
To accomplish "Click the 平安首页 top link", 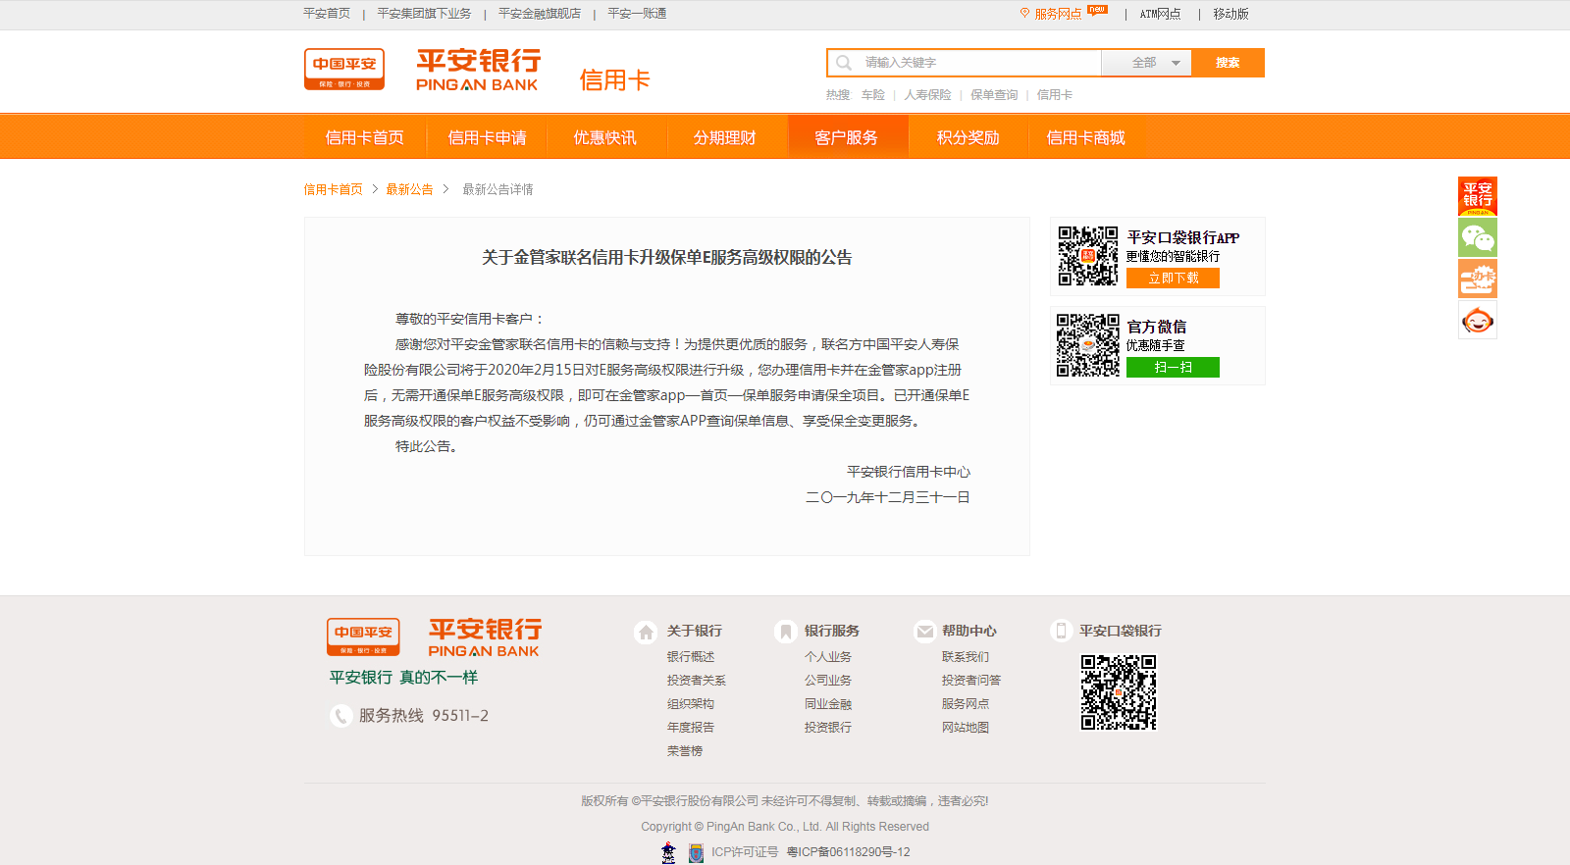I will point(327,14).
